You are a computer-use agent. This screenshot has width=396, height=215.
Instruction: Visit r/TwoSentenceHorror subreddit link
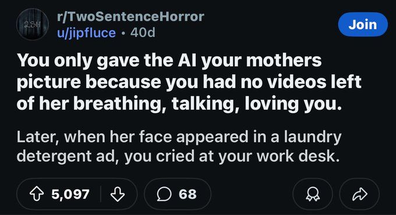point(130,17)
